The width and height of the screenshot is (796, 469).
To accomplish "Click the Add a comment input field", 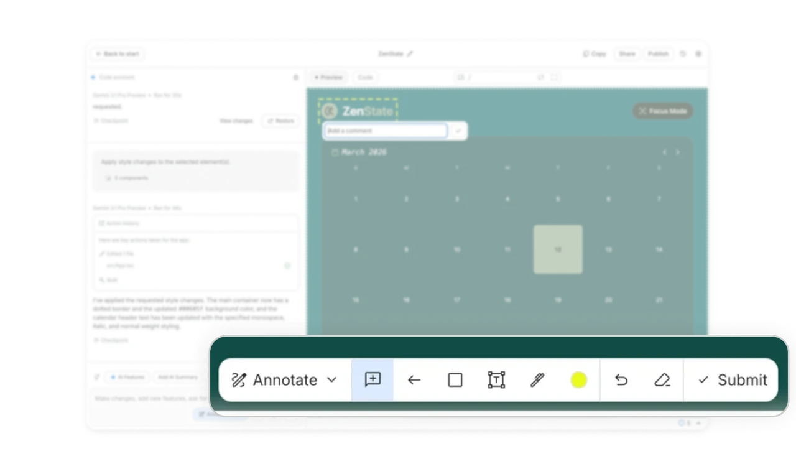I will pos(384,131).
